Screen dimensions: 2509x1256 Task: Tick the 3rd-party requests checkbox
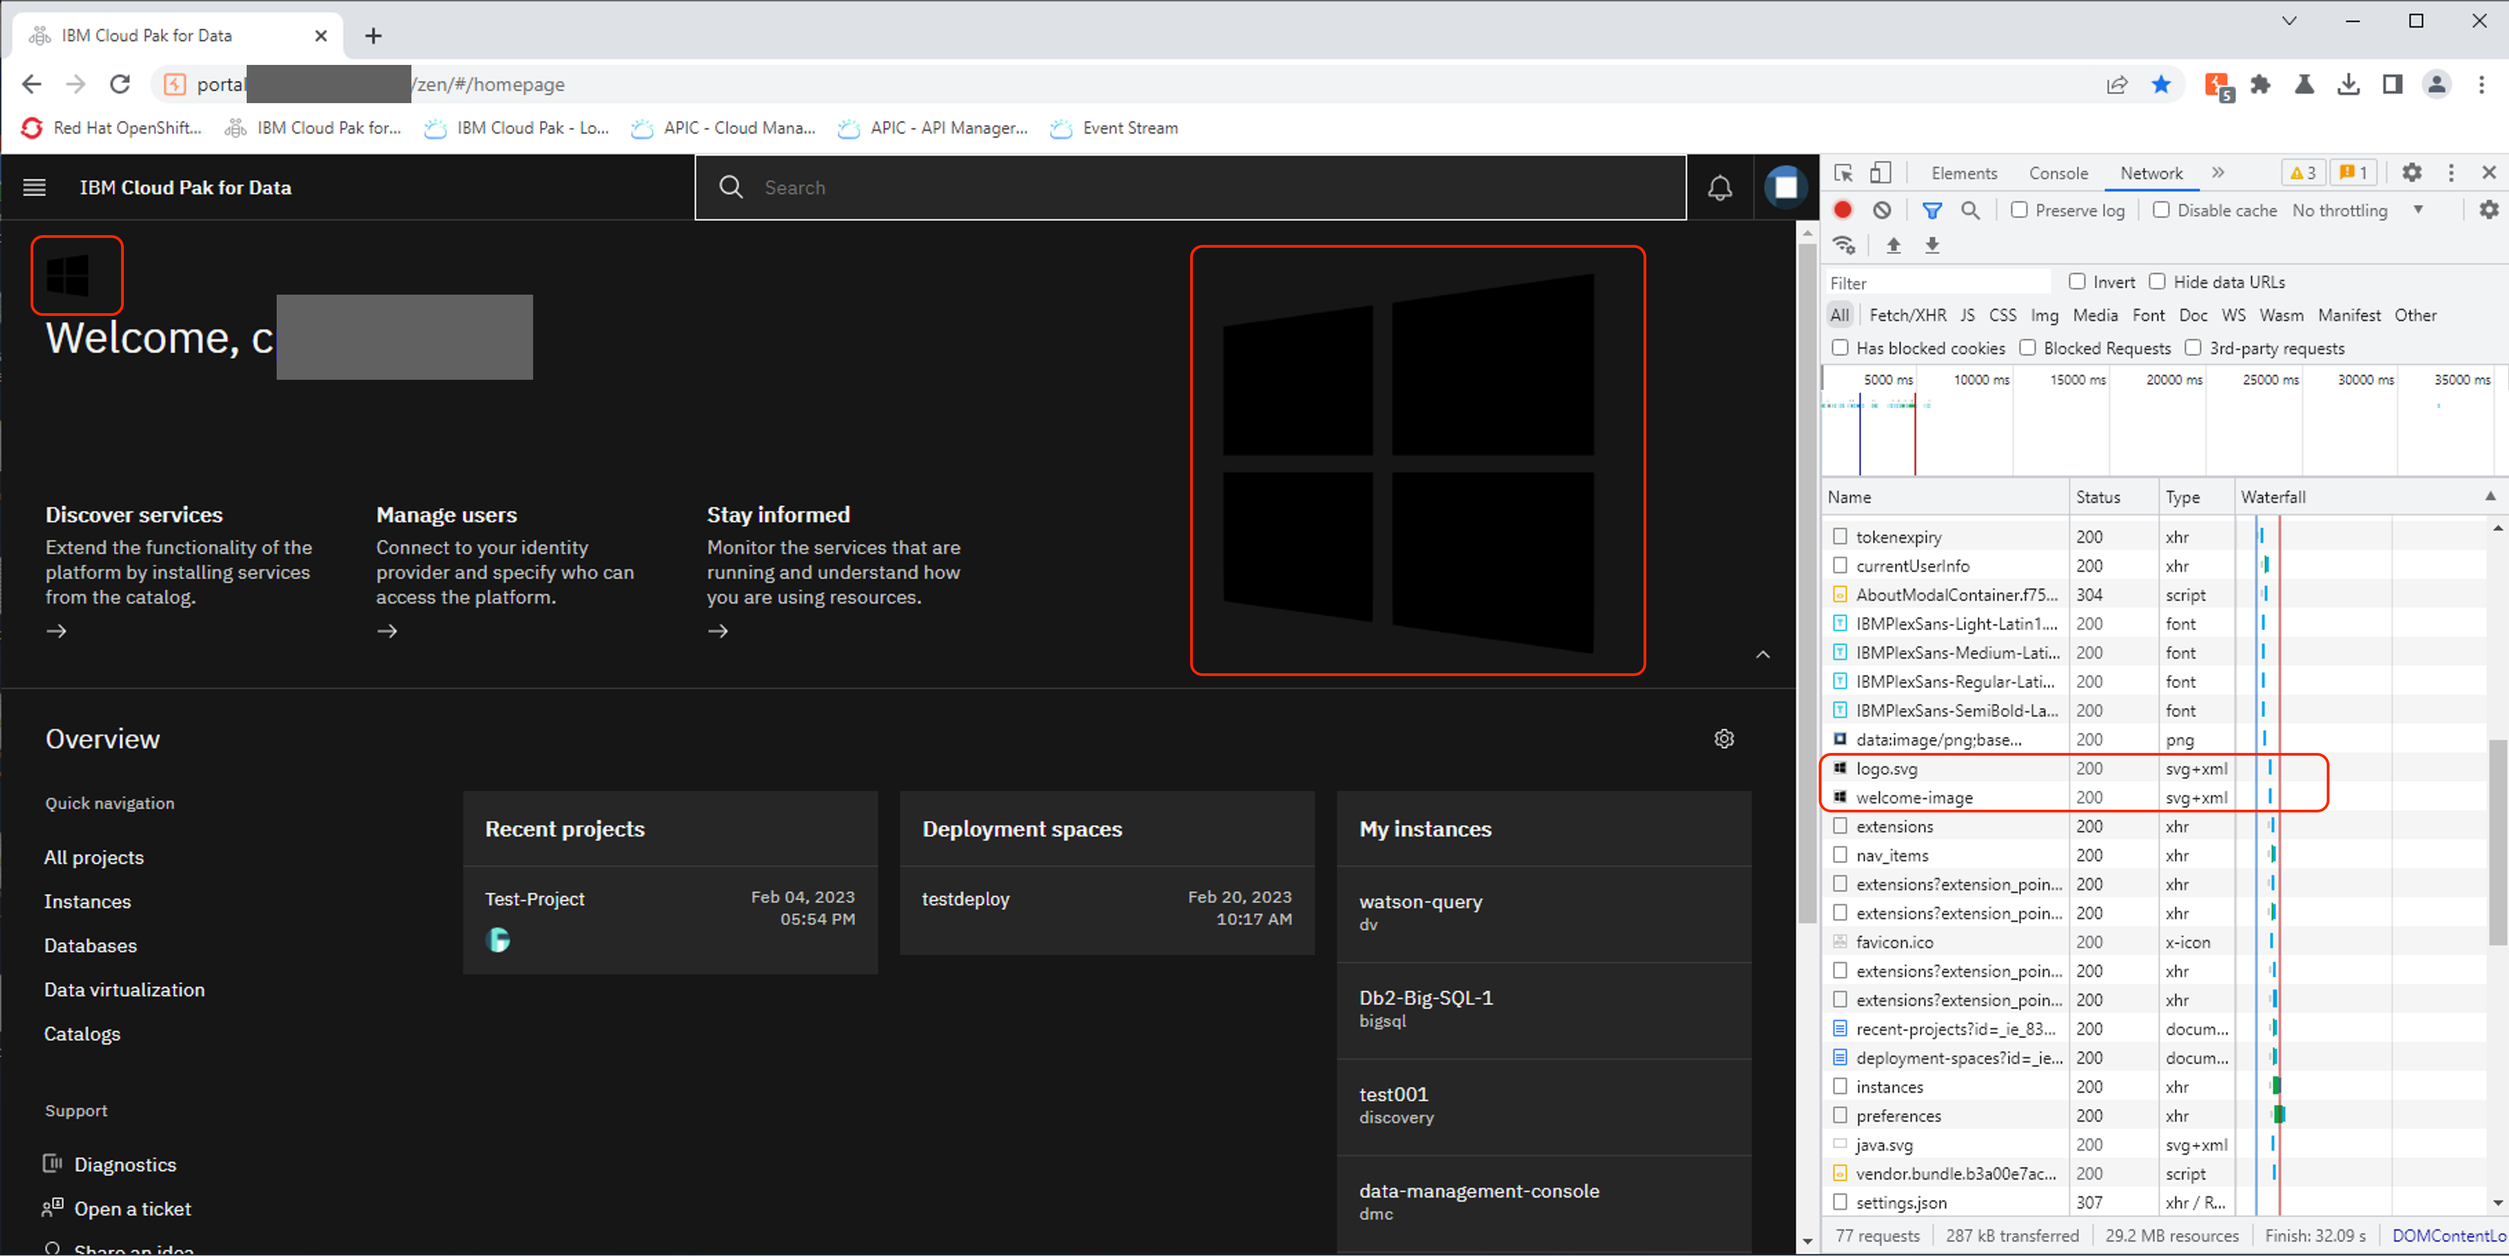tap(2193, 348)
